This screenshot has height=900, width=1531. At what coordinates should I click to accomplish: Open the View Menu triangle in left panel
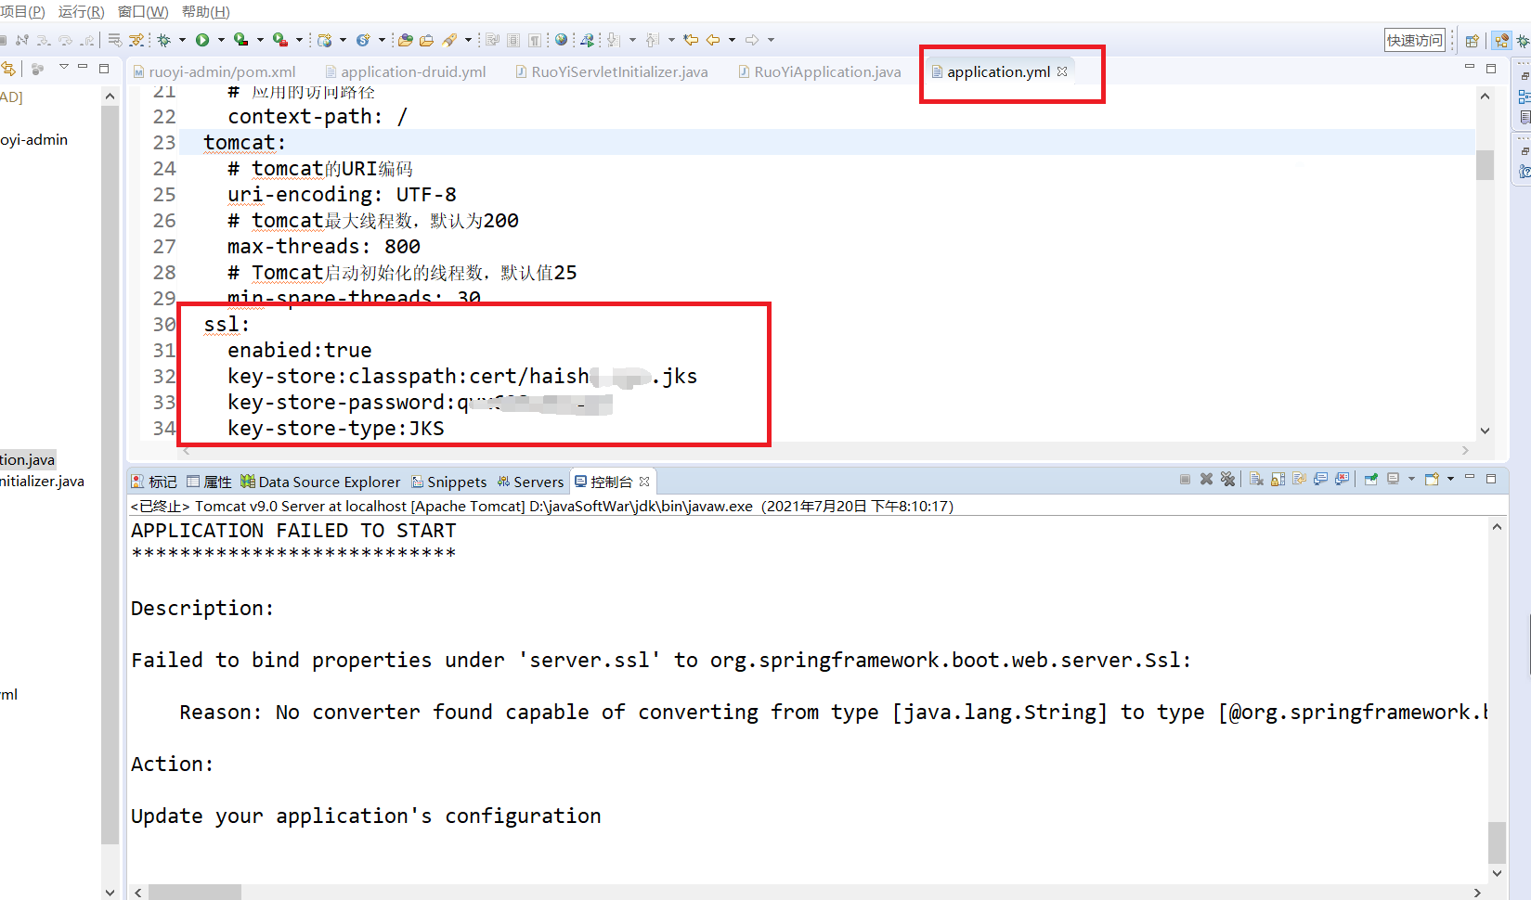click(x=63, y=67)
